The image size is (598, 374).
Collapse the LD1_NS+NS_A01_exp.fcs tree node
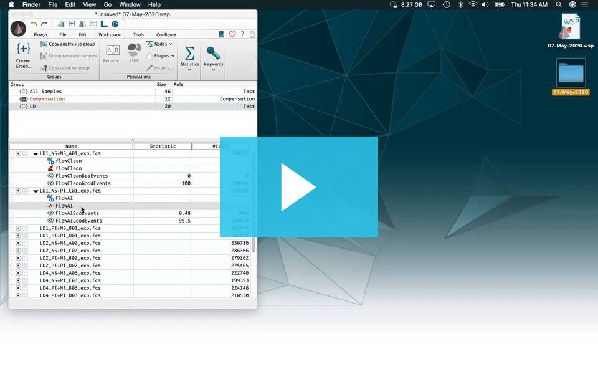pos(36,154)
